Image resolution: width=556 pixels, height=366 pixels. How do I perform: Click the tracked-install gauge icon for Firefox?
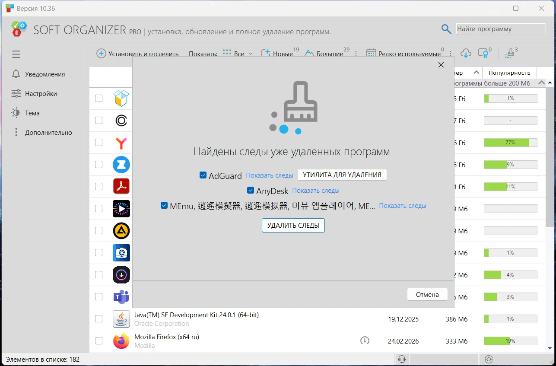(x=365, y=341)
